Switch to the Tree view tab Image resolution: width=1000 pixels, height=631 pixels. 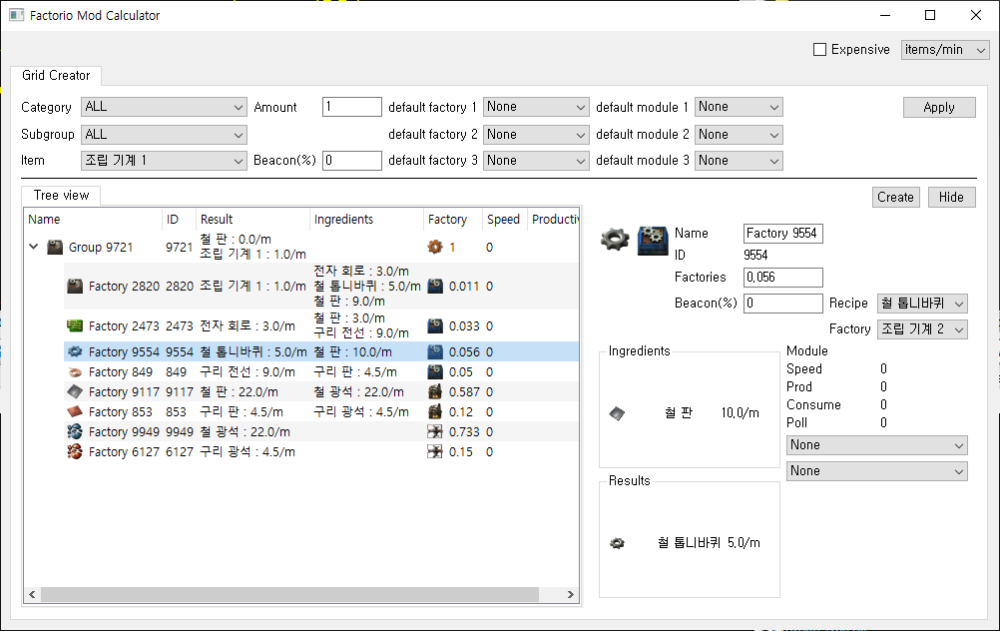pos(61,196)
